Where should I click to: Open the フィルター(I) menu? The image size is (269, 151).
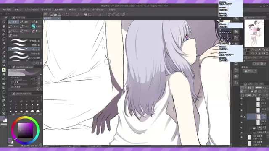[84, 10]
